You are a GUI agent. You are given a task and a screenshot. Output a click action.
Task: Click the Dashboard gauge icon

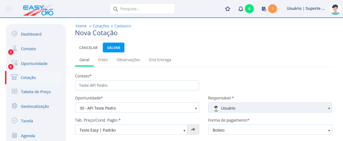click(x=14, y=34)
